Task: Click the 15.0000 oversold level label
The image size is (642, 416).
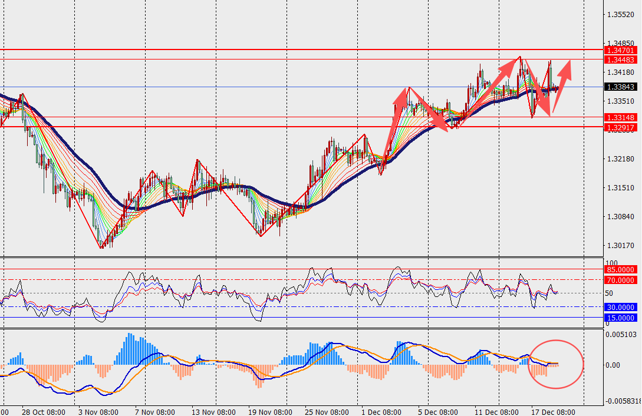Action: [x=620, y=318]
